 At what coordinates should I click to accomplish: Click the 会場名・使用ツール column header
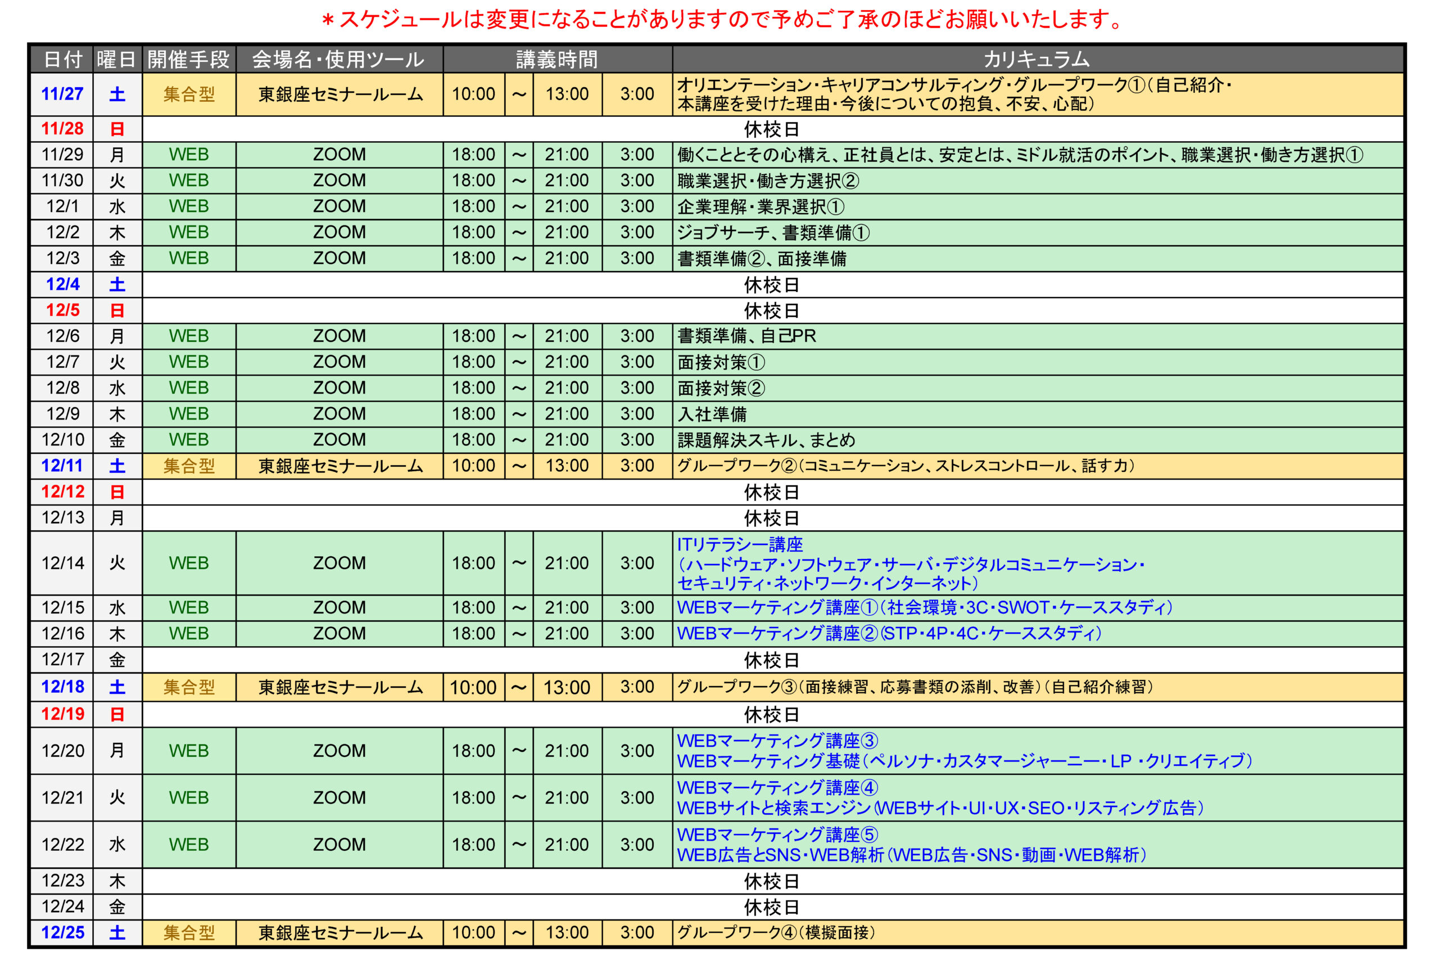pyautogui.click(x=339, y=60)
